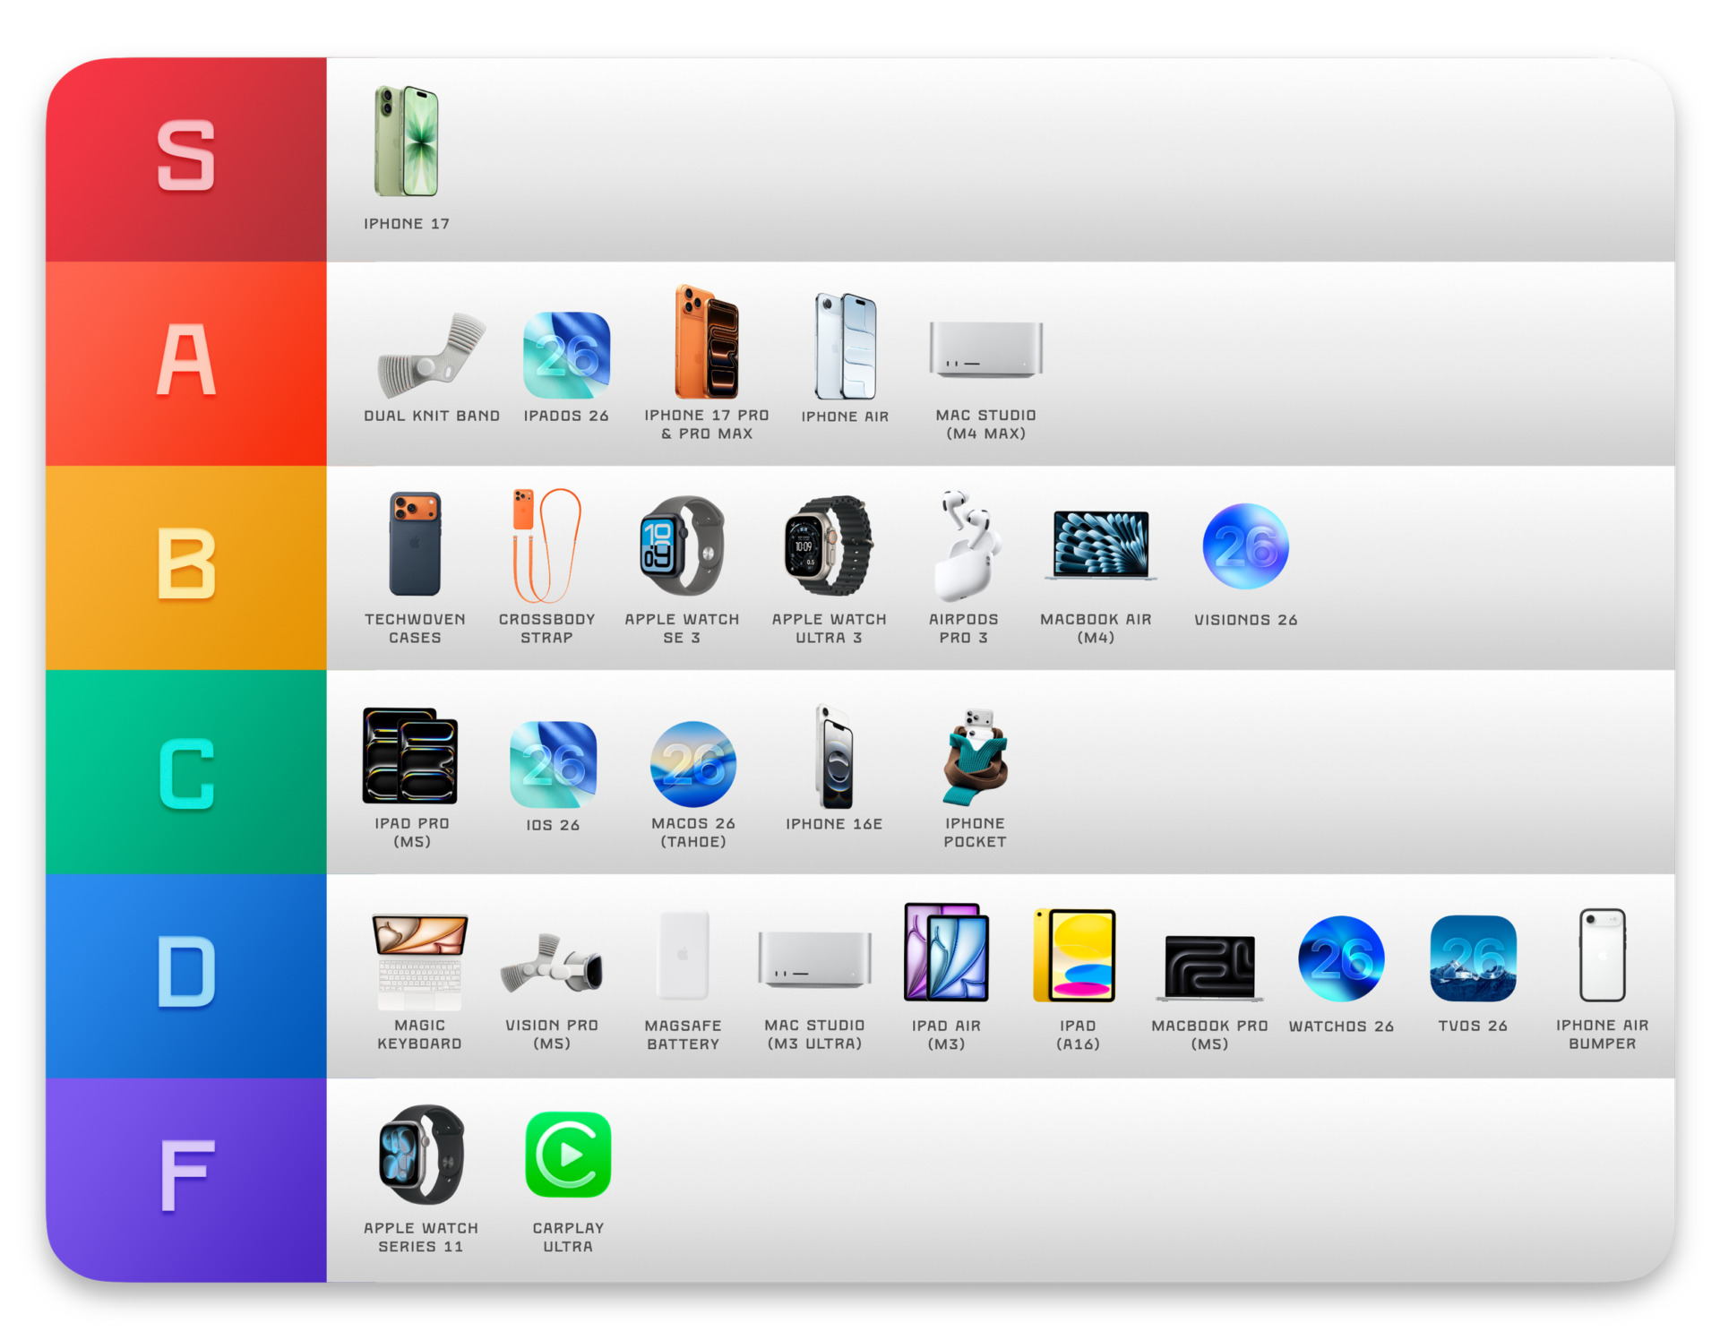Open the green CarPlay Ultra icon
1720x1340 pixels.
point(568,1155)
